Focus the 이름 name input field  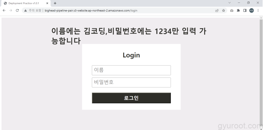tap(131, 70)
